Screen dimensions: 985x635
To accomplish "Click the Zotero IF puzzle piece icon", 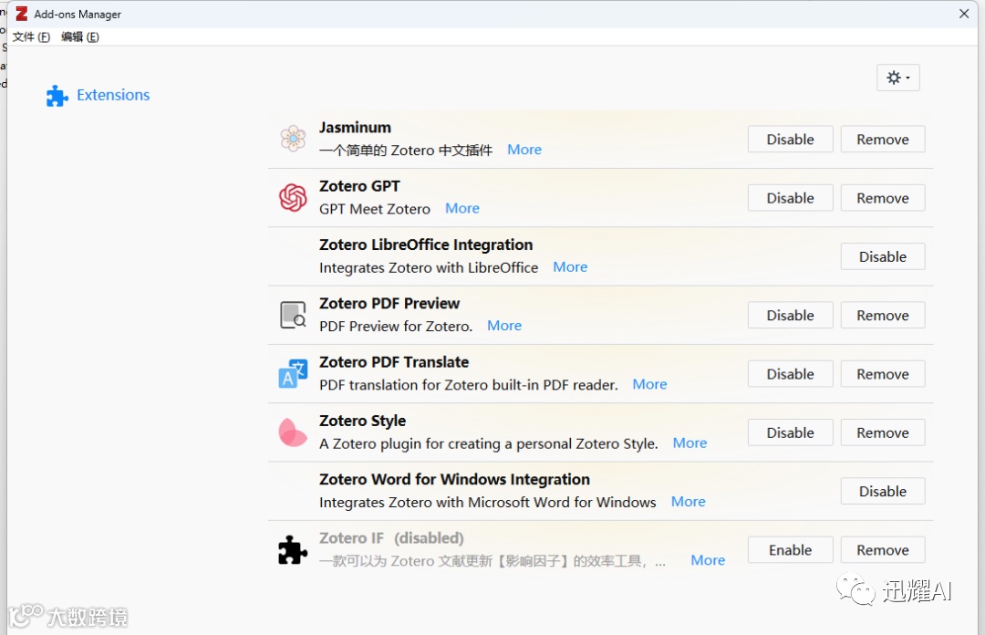I will tap(293, 549).
